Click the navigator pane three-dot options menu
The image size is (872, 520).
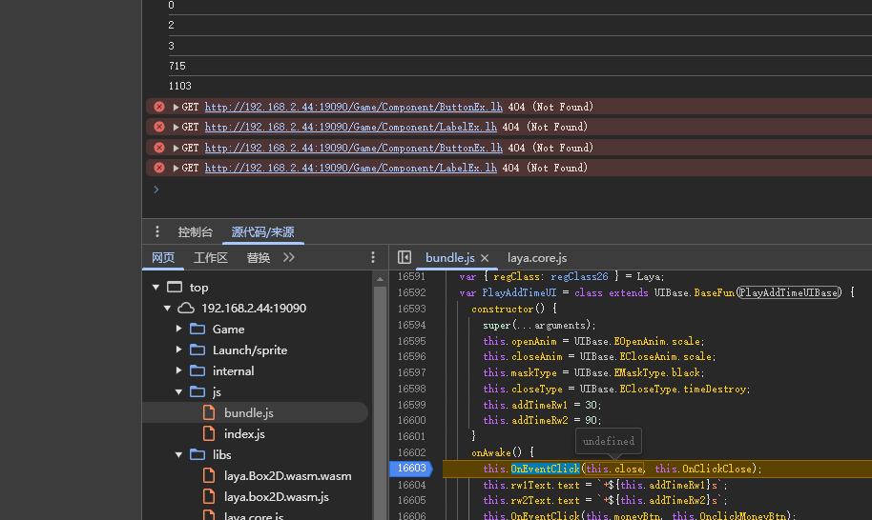[x=373, y=258]
